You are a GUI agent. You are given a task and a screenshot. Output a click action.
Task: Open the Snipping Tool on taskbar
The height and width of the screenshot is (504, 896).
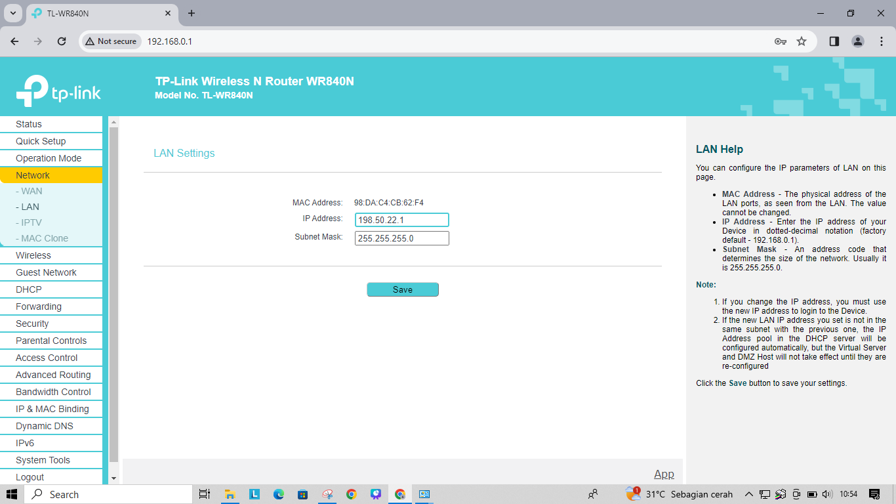(327, 494)
